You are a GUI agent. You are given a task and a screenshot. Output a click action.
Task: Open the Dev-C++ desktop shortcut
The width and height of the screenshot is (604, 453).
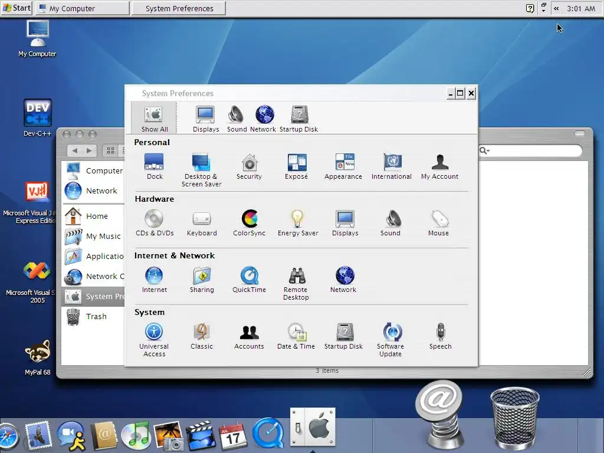(x=37, y=118)
